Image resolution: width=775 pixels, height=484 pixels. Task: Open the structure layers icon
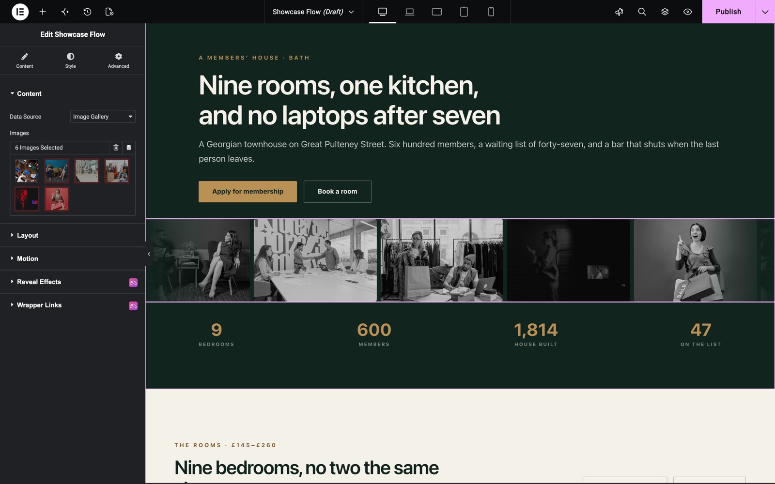point(665,12)
